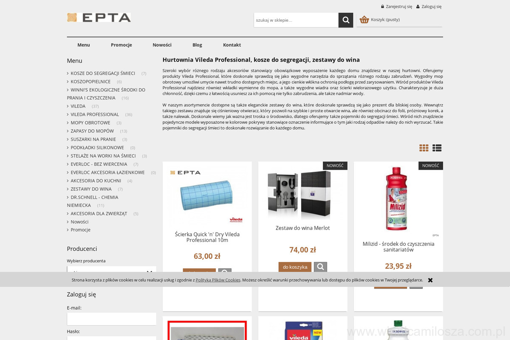Viewport: 510px width, 340px height.
Task: Open the Blog menu item
Action: point(197,45)
